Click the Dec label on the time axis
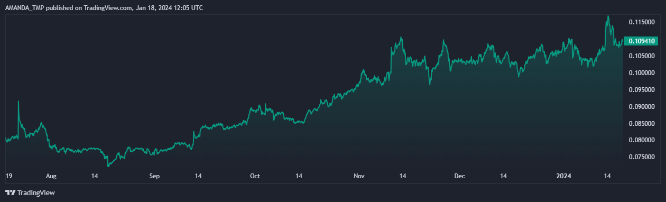Viewport: 666px width, 202px height. point(460,176)
